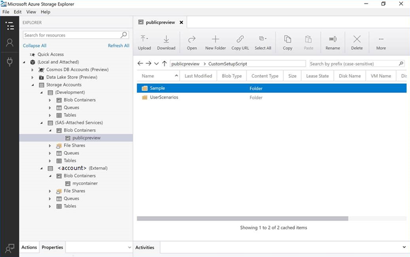This screenshot has height=257, width=410.
Task: Open the View menu
Action: pyautogui.click(x=31, y=12)
